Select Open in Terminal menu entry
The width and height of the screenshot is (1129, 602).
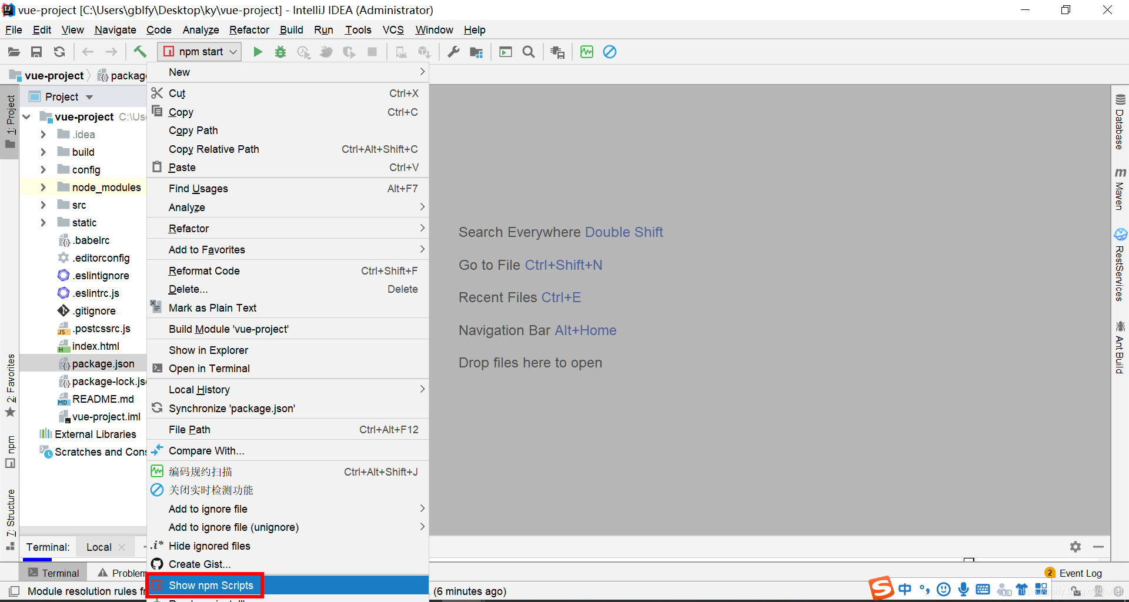pos(288,369)
